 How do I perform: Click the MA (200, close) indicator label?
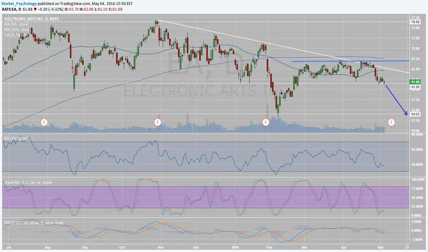tap(17, 29)
